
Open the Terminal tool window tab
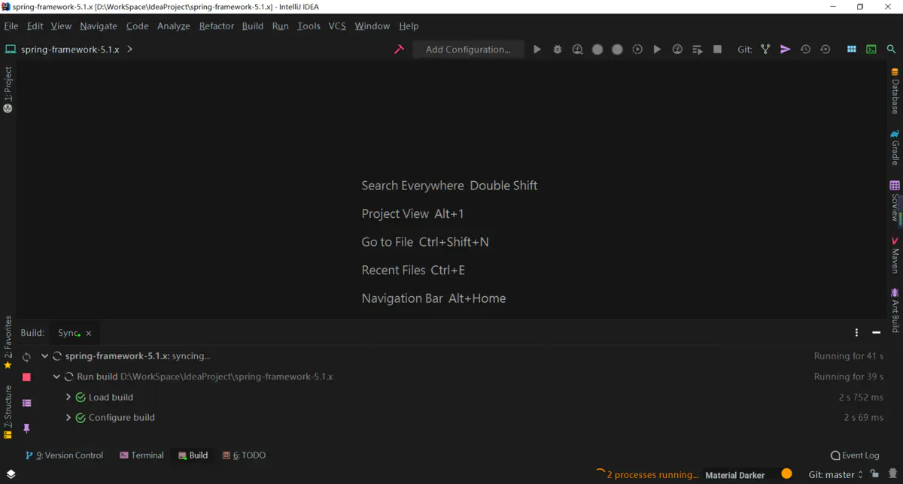(x=141, y=455)
